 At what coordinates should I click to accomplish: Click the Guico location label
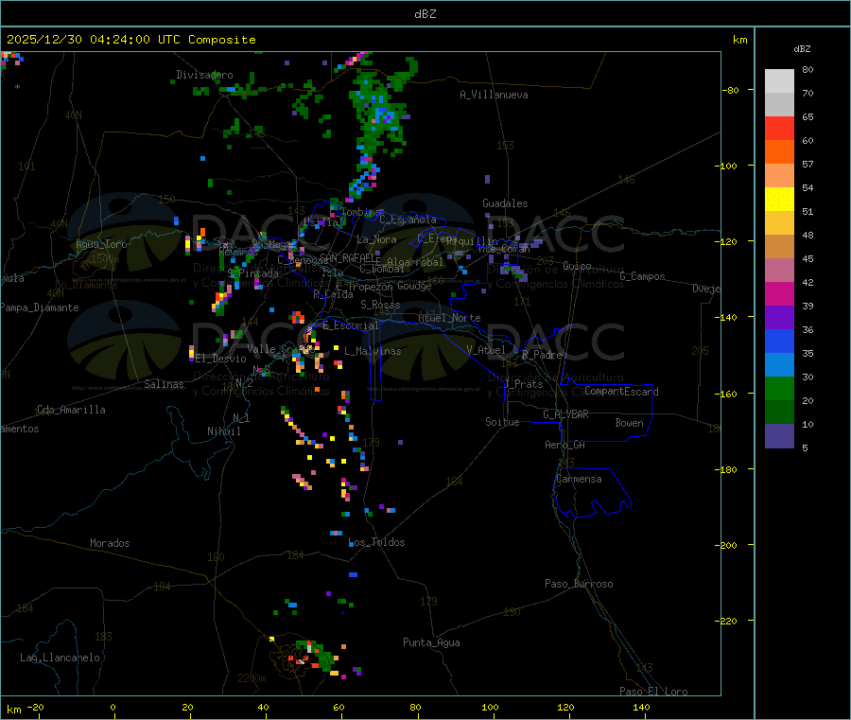tap(577, 266)
